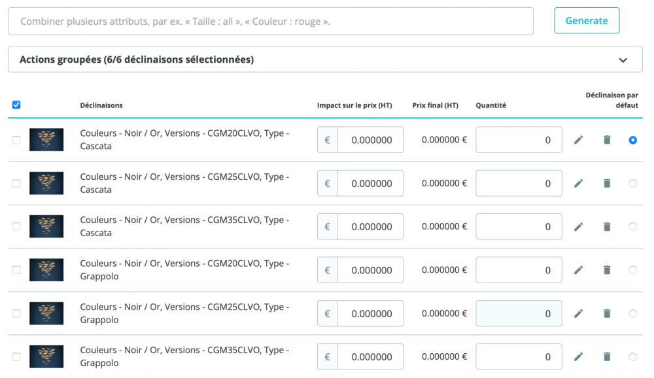Click final price of CGM35CLVO Grappolo row
654x378 pixels.
[x=444, y=356]
